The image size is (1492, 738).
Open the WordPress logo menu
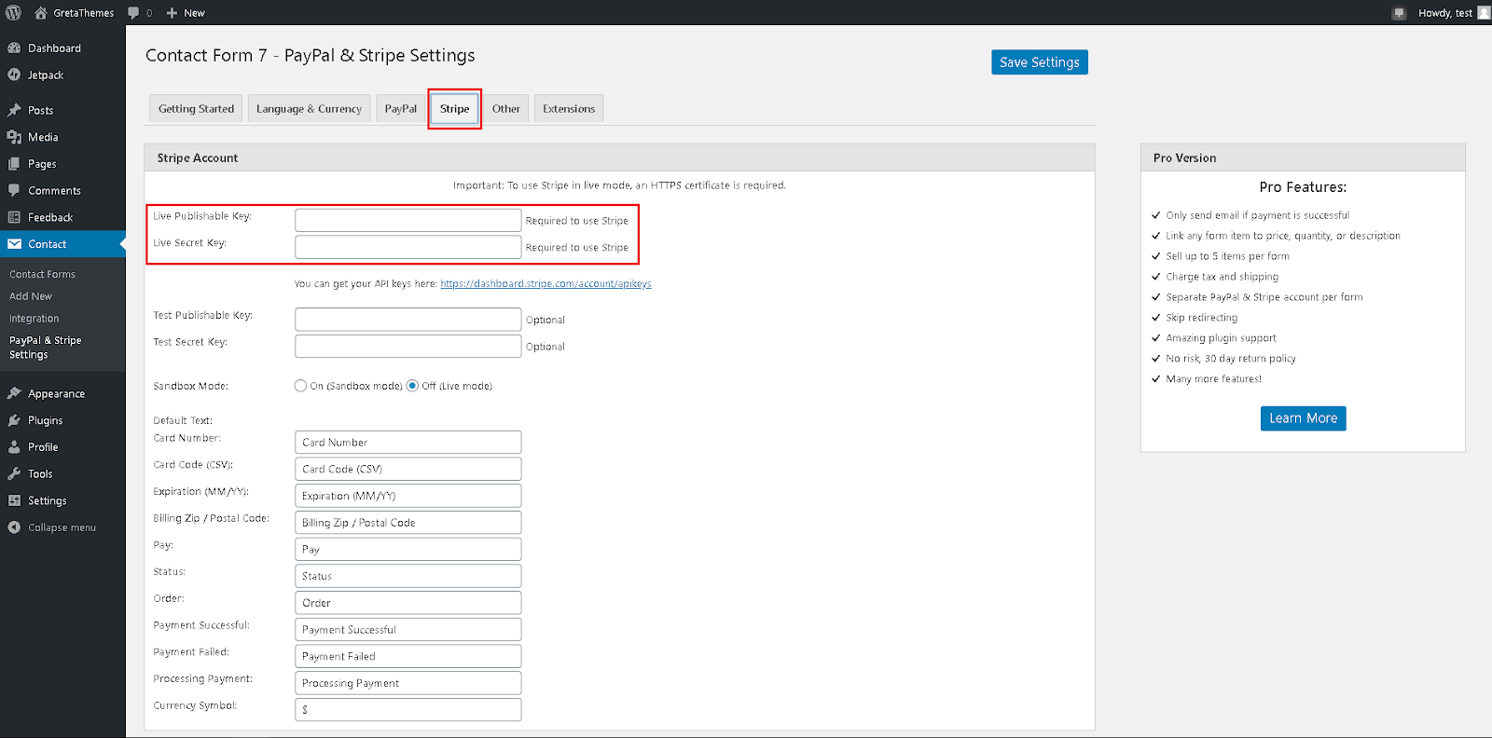click(x=13, y=12)
